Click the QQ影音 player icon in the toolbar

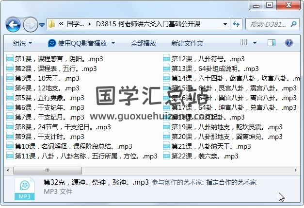52,43
